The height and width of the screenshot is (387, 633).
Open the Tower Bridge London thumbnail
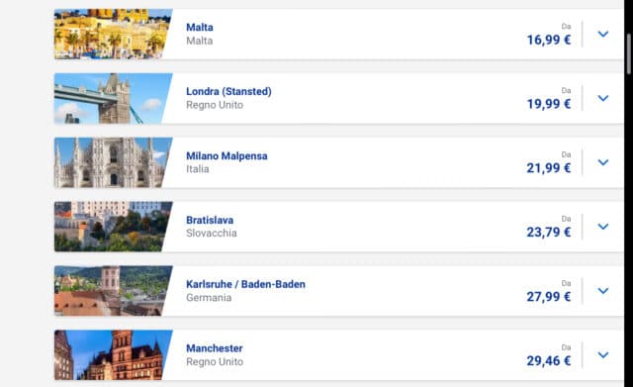tap(111, 98)
